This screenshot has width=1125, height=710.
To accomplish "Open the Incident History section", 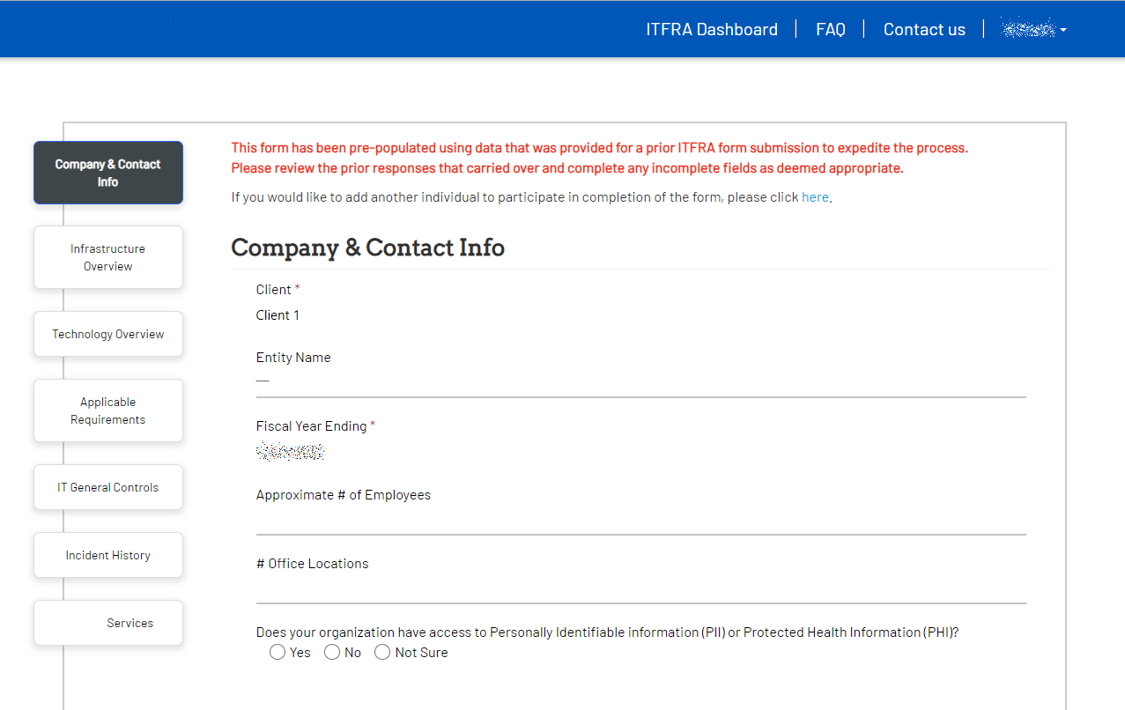I will tap(107, 554).
